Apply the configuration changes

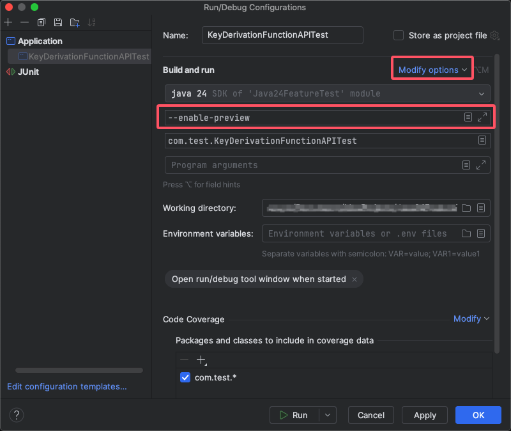424,415
